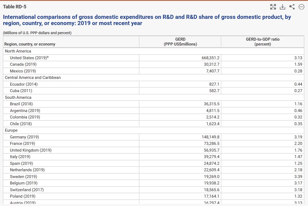Select the Brazil (2018) row label
The image size is (308, 206).
tap(21, 104)
